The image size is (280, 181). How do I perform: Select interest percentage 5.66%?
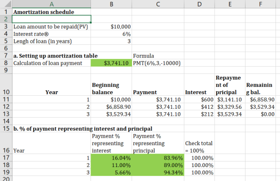pos(111,173)
